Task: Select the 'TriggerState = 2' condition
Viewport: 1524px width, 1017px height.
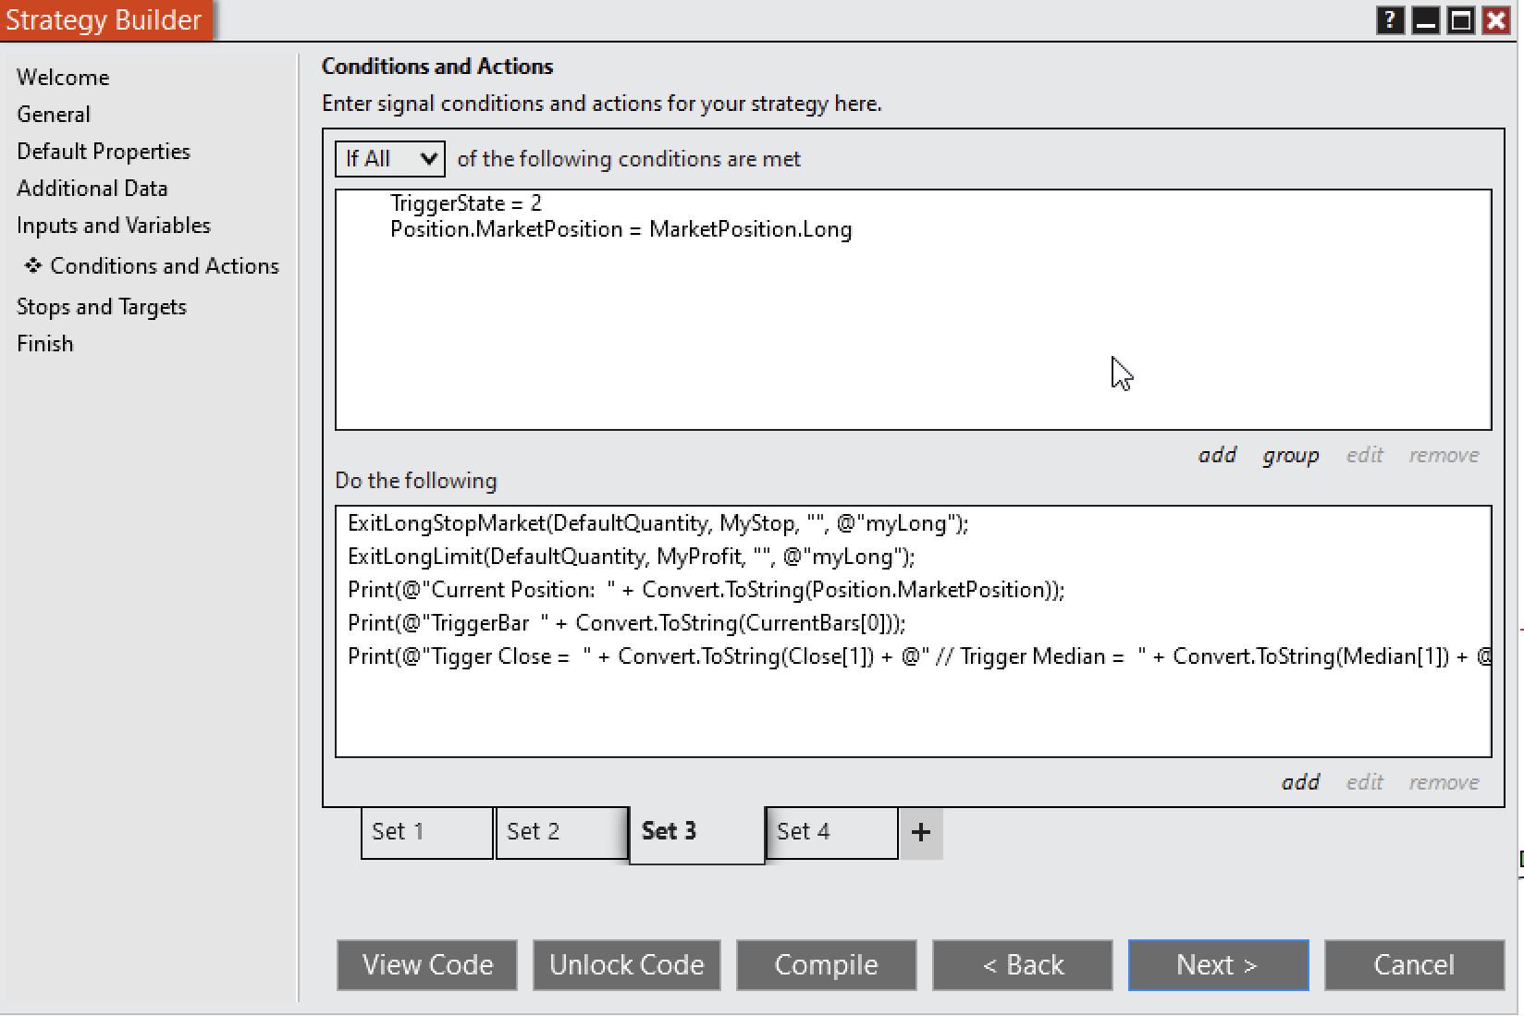Action: tap(466, 203)
